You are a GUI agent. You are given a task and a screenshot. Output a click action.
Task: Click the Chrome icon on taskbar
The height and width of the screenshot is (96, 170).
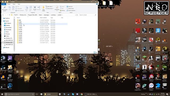(82, 94)
